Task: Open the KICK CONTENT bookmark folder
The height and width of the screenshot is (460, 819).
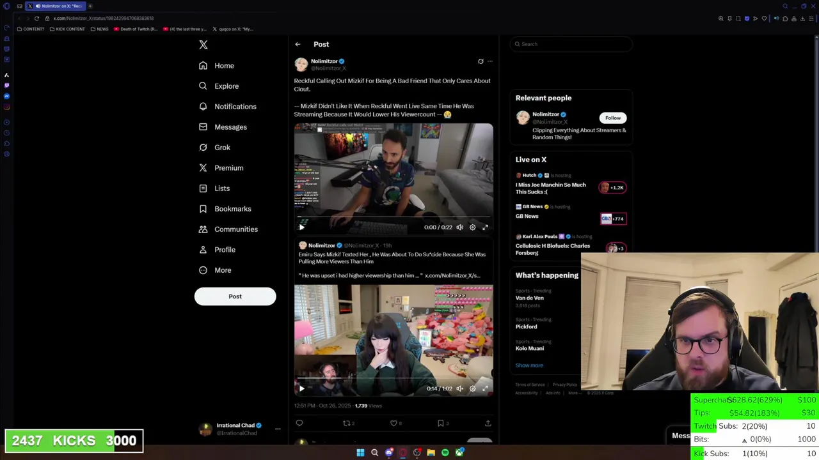Action: point(67,29)
